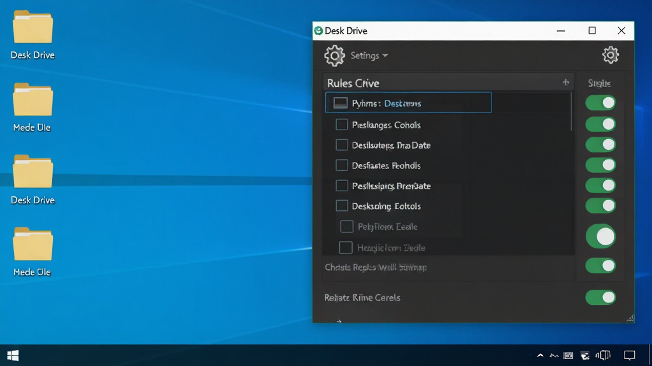Image resolution: width=652 pixels, height=366 pixels.
Task: Select the "Pesllanges Cohols" rule label
Action: point(386,125)
